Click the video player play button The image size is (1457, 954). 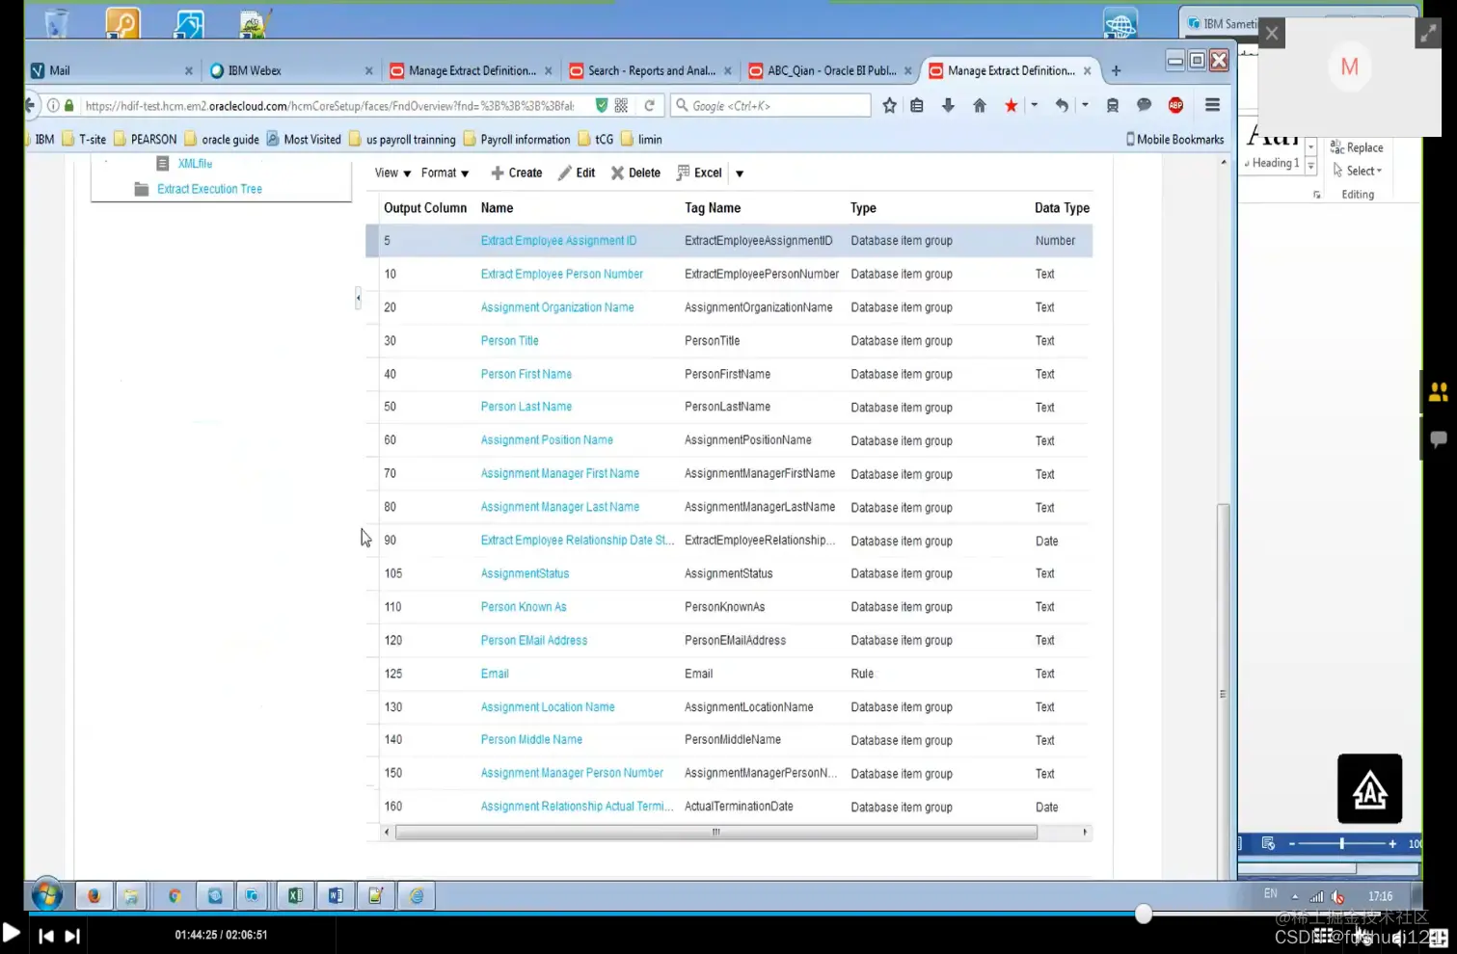[11, 933]
